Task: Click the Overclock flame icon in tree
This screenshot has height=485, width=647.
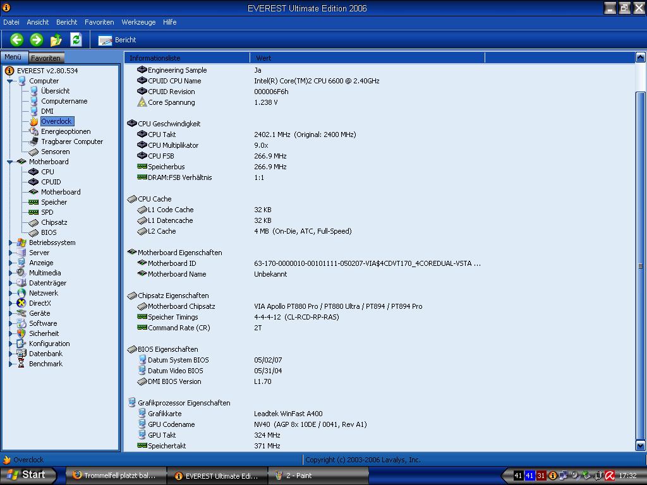Action: pos(34,121)
